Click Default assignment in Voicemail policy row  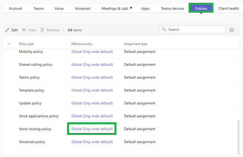click(x=140, y=142)
